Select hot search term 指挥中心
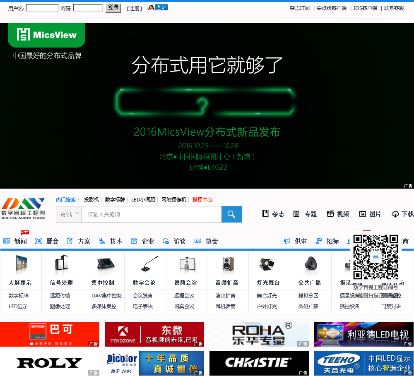 pos(202,200)
